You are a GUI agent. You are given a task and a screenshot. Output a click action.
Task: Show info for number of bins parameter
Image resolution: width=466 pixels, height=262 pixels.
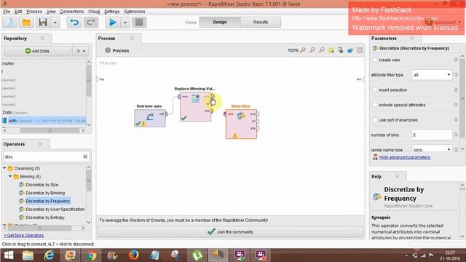[456, 135]
